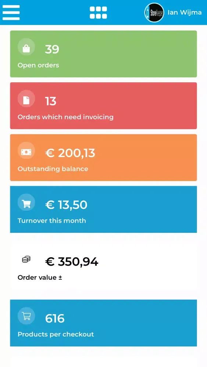Open the Ian Wijma user menu

[185, 12]
